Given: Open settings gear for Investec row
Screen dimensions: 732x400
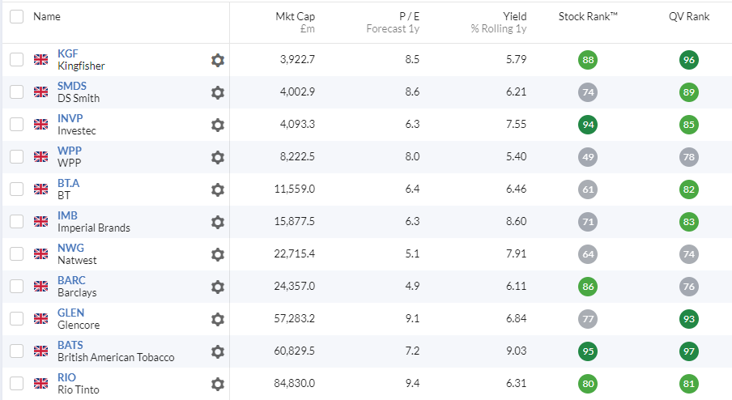Looking at the screenshot, I should (x=218, y=125).
